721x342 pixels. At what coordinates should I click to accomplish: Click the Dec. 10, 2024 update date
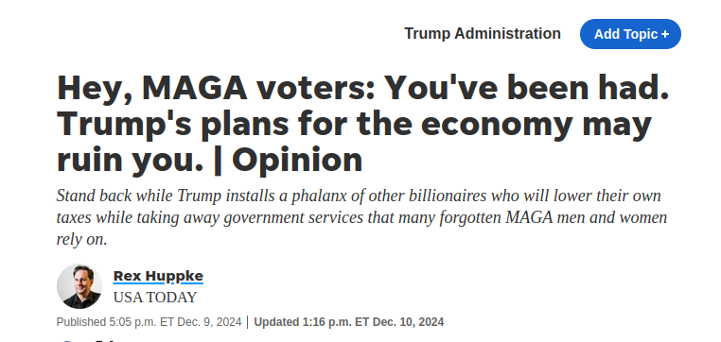click(409, 322)
